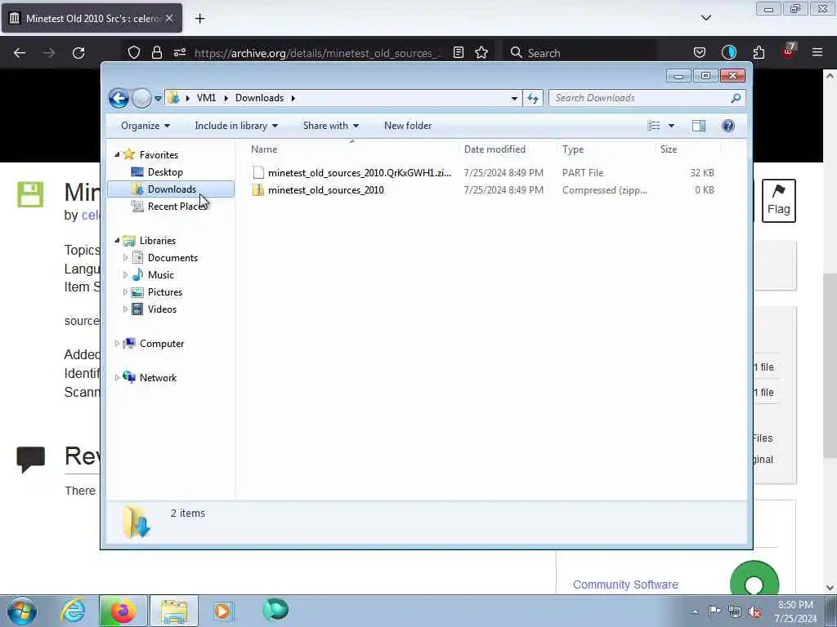The width and height of the screenshot is (837, 627).
Task: Reload the Firefox page
Action: tap(78, 53)
